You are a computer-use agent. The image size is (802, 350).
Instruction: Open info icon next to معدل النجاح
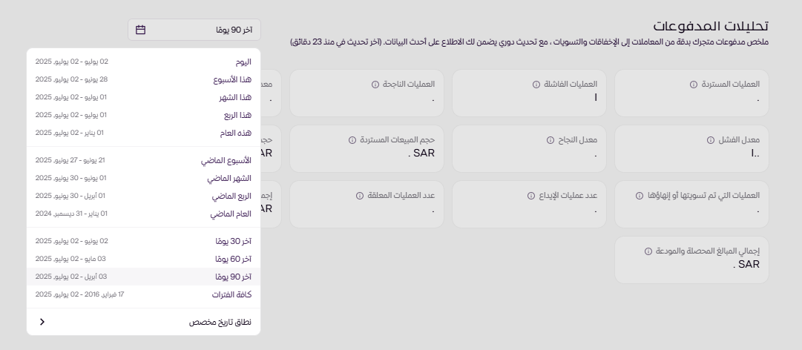point(550,140)
